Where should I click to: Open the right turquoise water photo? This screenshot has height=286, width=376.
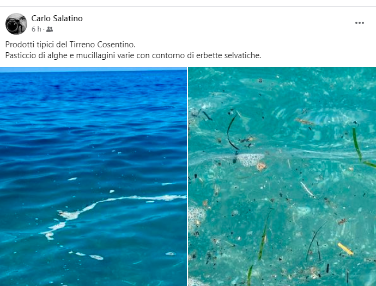coord(282,177)
